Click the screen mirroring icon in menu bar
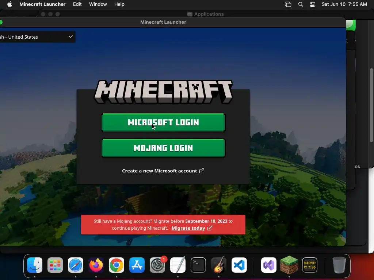Image resolution: width=374 pixels, height=280 pixels. (x=288, y=4)
